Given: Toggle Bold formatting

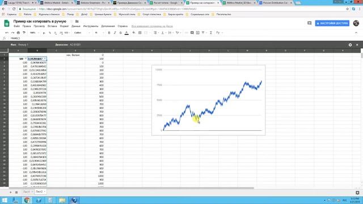Looking at the screenshot, I should (x=109, y=33).
